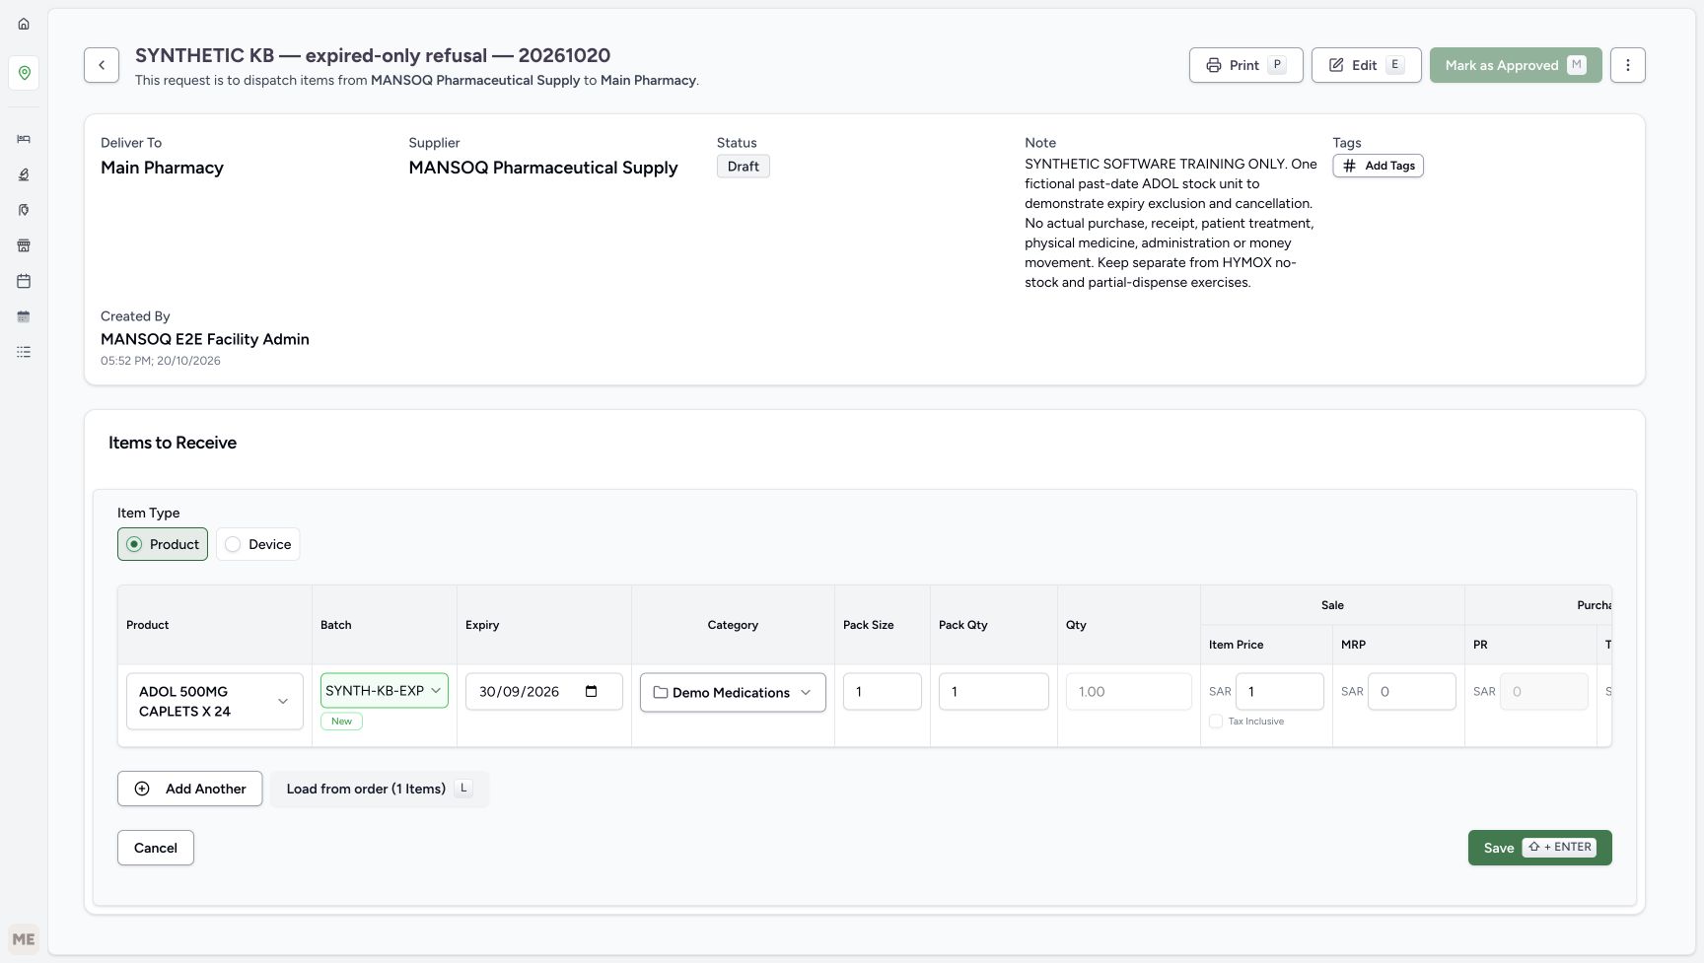The height and width of the screenshot is (963, 1704).
Task: Open the filled calendar icon in sidebar
Action: [24, 316]
